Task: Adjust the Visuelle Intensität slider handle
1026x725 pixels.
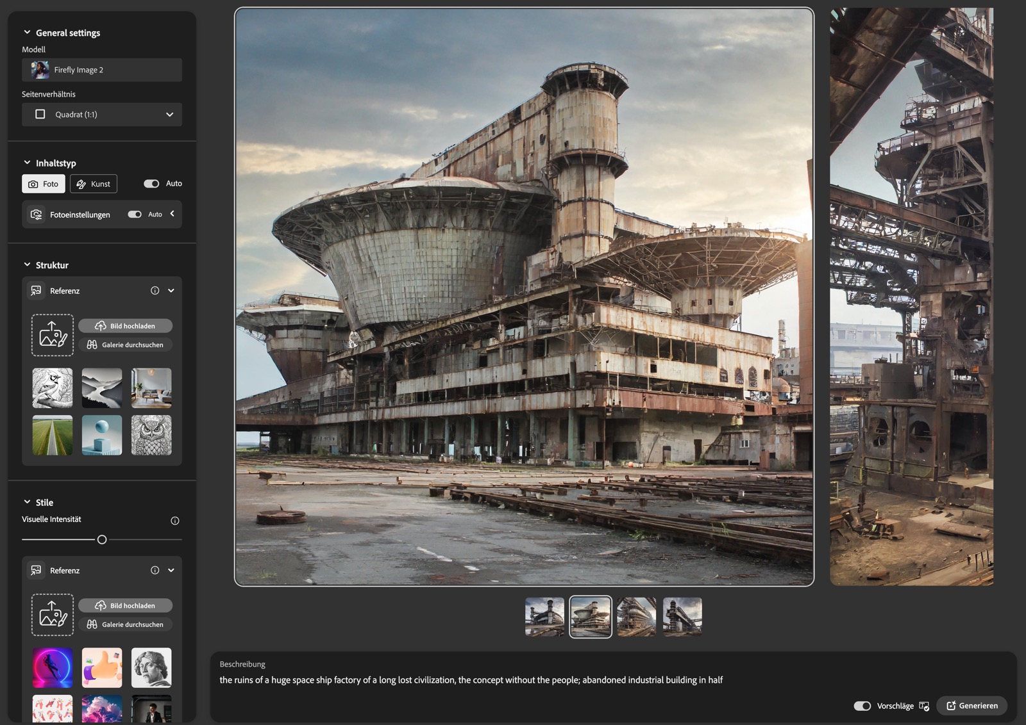Action: click(102, 540)
